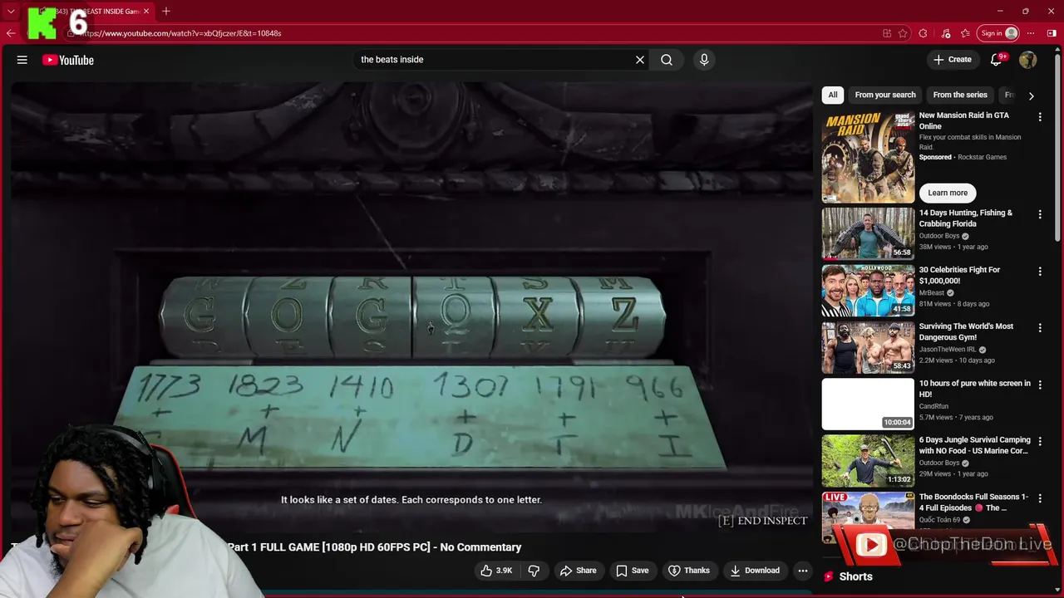The height and width of the screenshot is (598, 1064).
Task: Bookmark this page with the star
Action: tap(903, 33)
